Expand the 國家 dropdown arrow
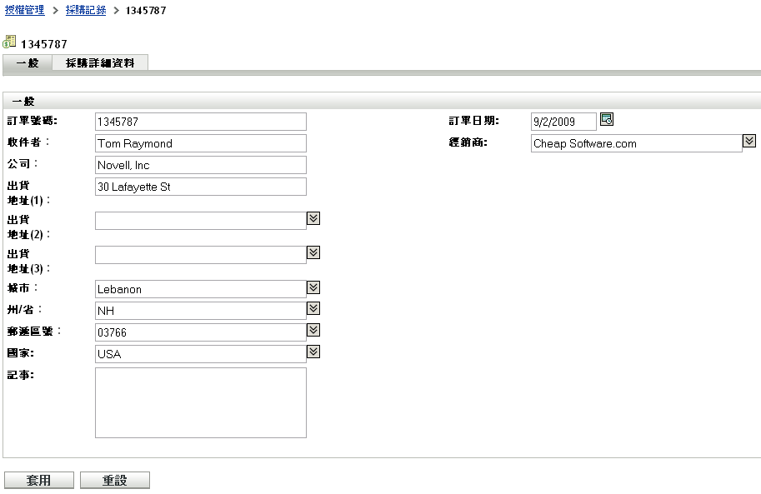This screenshot has height=494, width=761. pyautogui.click(x=313, y=352)
